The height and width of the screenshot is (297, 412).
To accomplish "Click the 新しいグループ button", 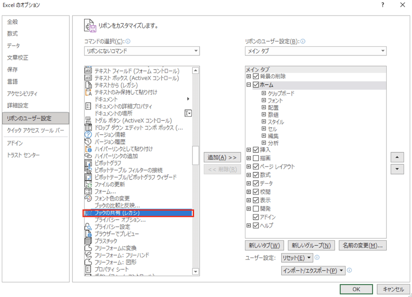I will point(311,246).
